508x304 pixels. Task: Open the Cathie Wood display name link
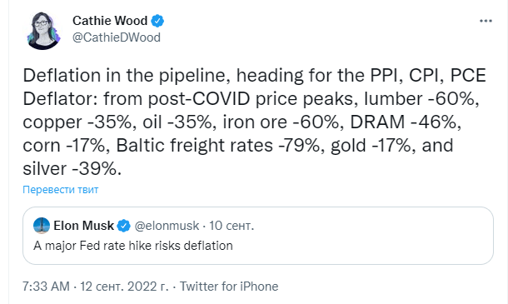(110, 21)
